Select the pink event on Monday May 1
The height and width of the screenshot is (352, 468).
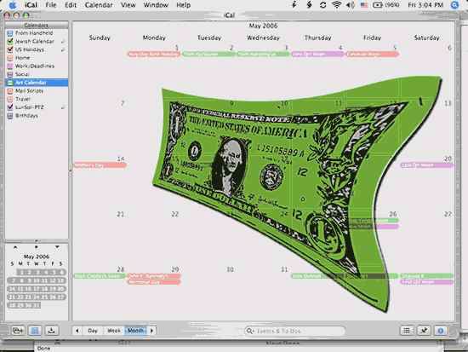(154, 55)
